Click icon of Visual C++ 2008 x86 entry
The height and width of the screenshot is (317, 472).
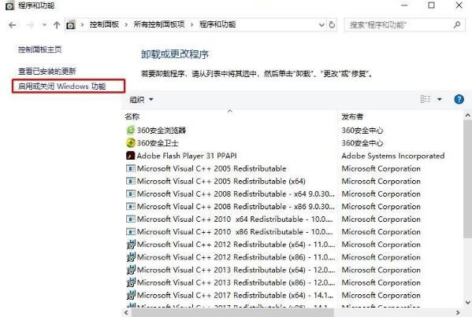pyautogui.click(x=130, y=206)
